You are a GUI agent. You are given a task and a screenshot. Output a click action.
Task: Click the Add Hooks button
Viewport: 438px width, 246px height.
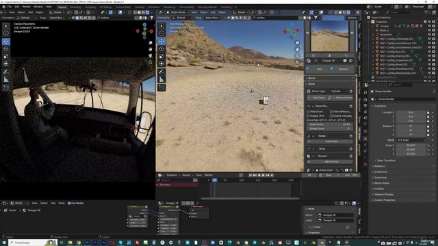tap(330, 141)
